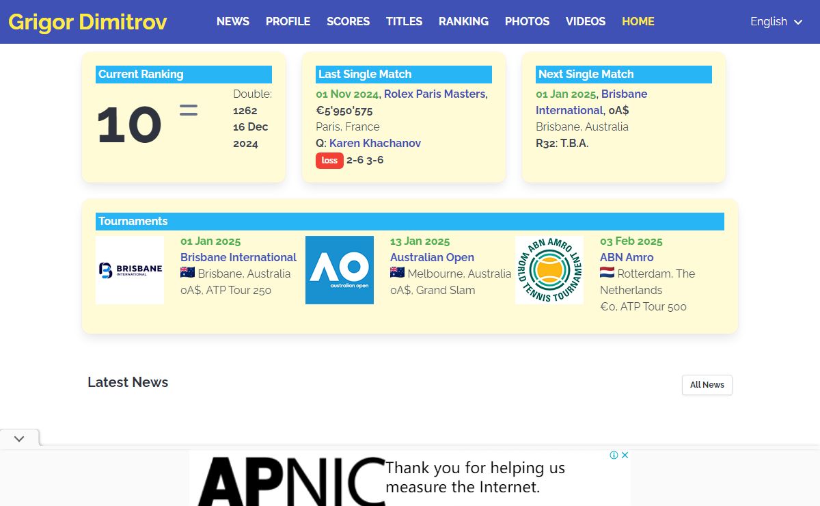This screenshot has width=820, height=506.
Task: Go to the VIDEOS menu item
Action: [586, 22]
